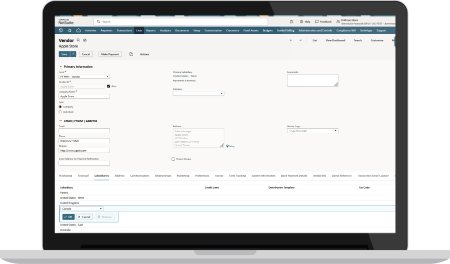This screenshot has width=450, height=264.
Task: Open the Actions menu
Action: point(144,54)
